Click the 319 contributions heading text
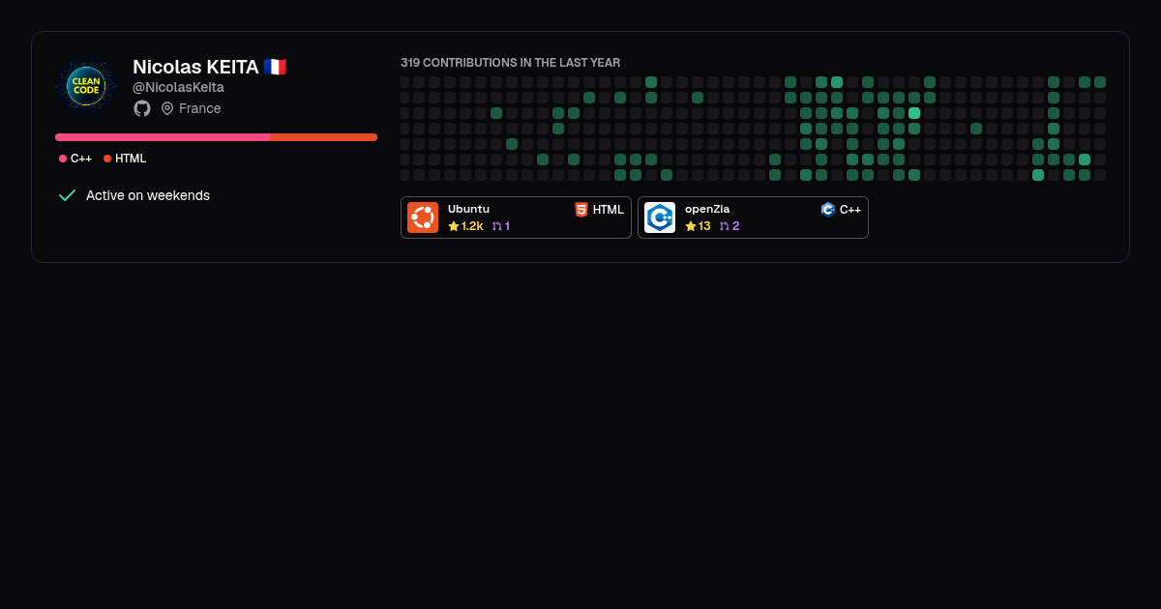The image size is (1161, 609). tap(511, 63)
